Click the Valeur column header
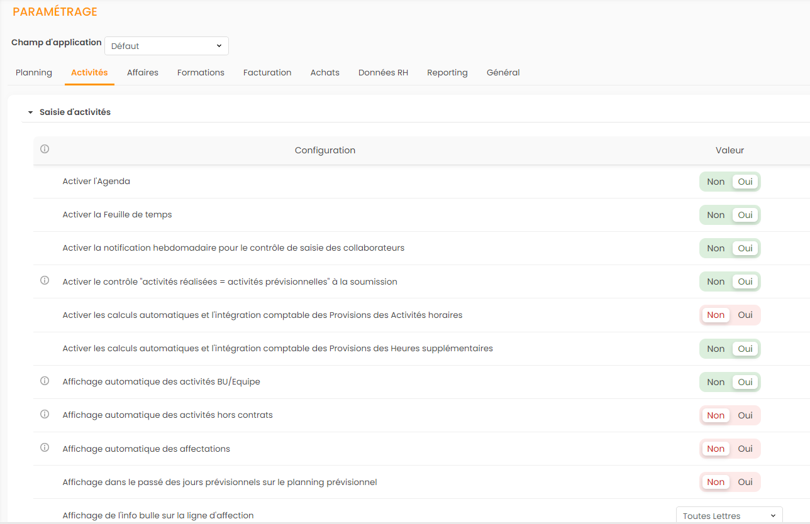Image resolution: width=810 pixels, height=524 pixels. click(730, 150)
